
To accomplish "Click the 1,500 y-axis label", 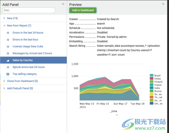I will (x=75, y=64).
